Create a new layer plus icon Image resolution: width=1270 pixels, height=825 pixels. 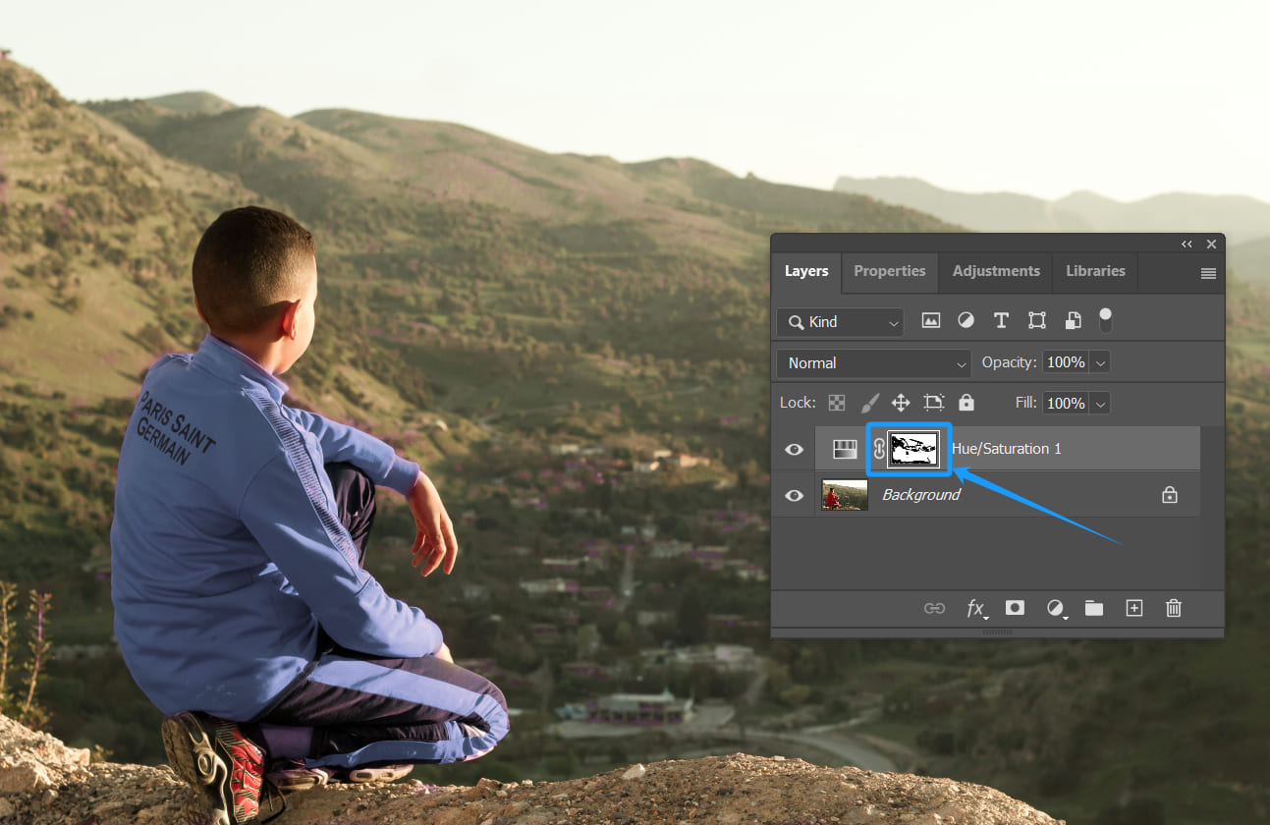click(x=1134, y=609)
